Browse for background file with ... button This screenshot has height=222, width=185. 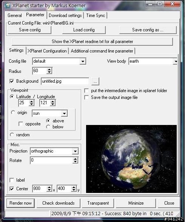(x=95, y=81)
